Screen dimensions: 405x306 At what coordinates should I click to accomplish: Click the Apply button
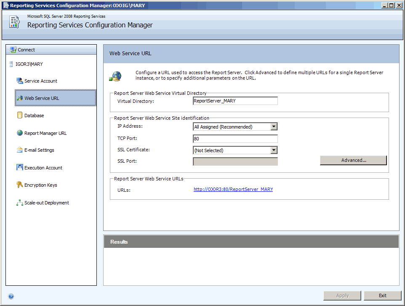coord(342,295)
